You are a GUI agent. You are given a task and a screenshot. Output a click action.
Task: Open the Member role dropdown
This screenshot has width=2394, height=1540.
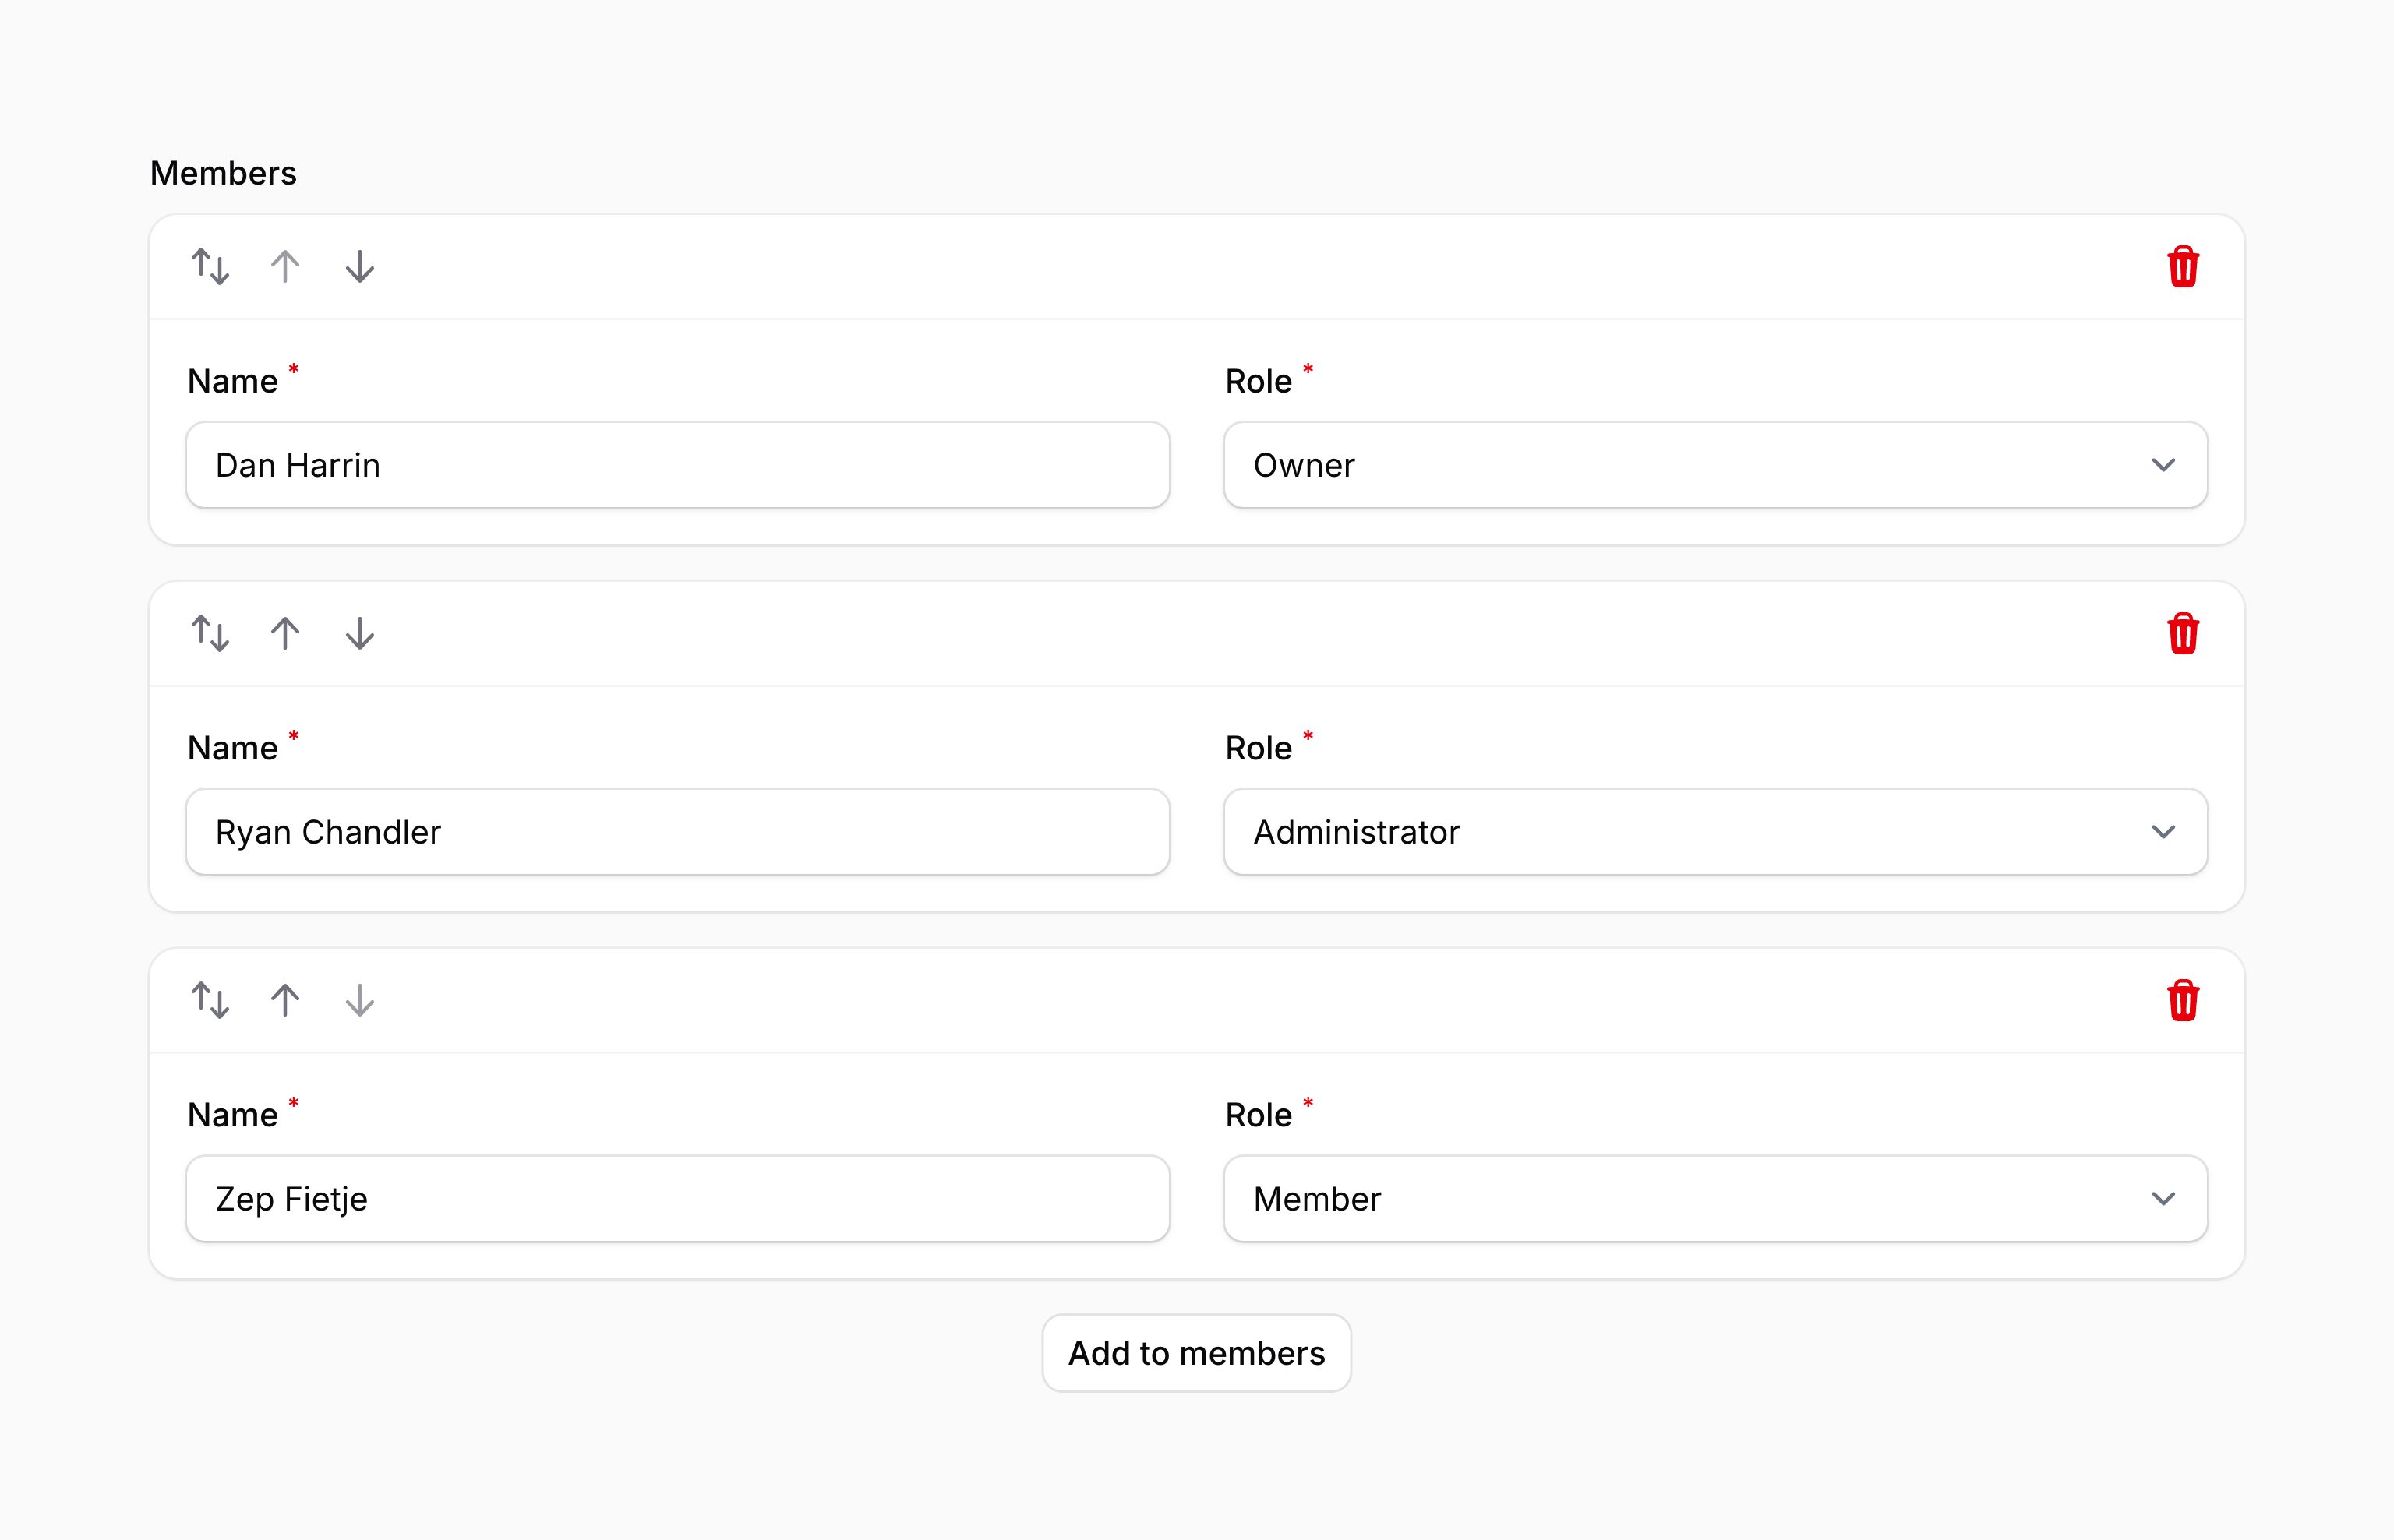tap(1714, 1199)
